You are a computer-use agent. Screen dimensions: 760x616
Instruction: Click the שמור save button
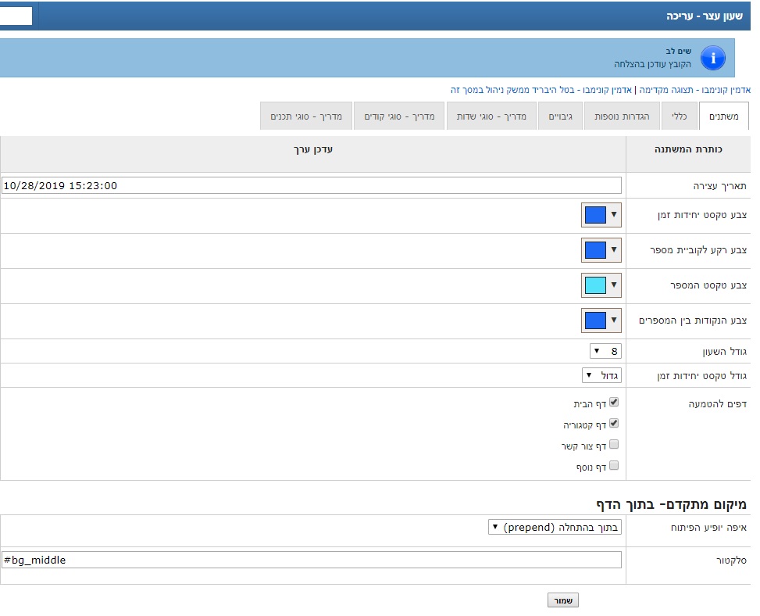coord(563,600)
